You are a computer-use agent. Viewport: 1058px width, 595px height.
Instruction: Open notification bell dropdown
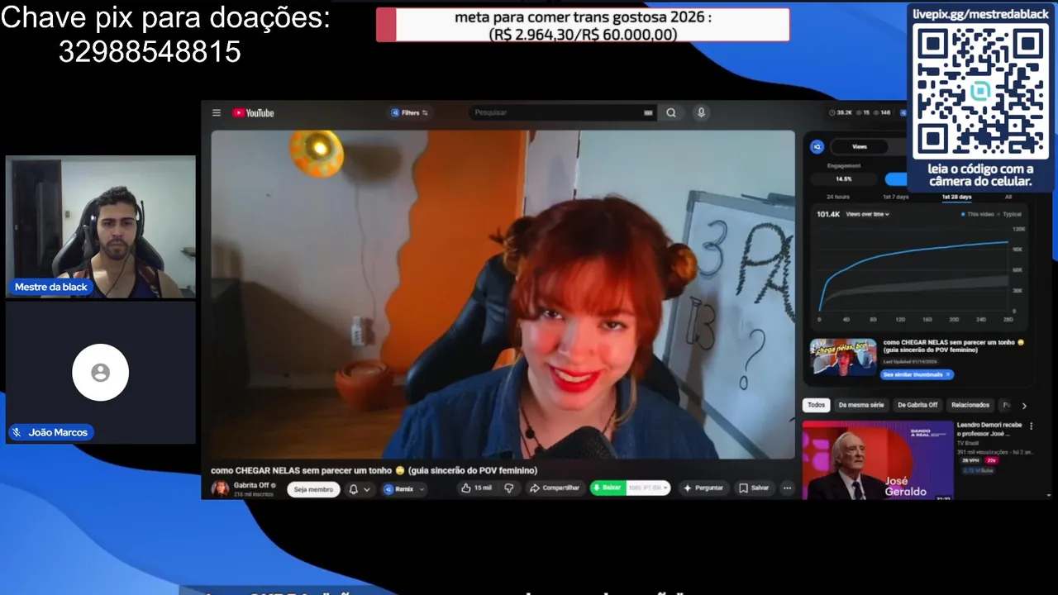tap(360, 489)
